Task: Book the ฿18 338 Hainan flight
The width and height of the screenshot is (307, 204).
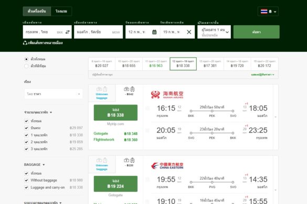Action: 115,112
